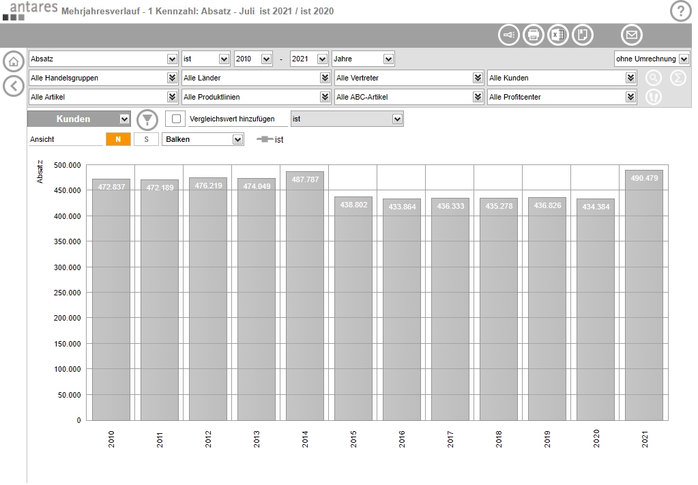Screen dimensions: 698x485
Task: Switch Ansicht to the S view
Action: [146, 139]
